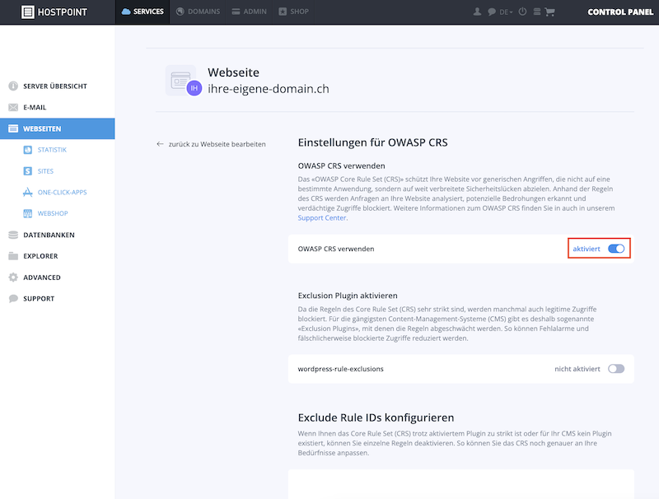Open the Domains tab
Screen dimensions: 659x499
coord(198,12)
